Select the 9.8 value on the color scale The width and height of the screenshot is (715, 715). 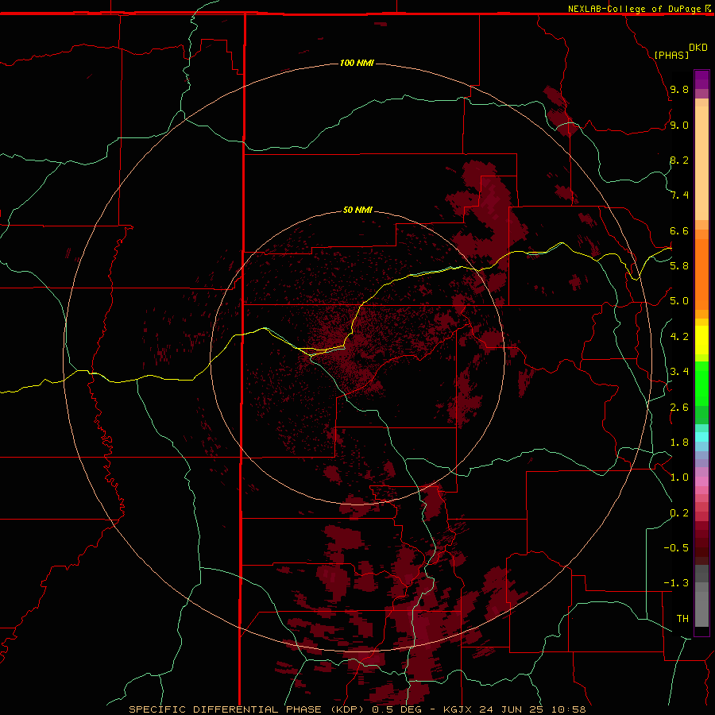coord(679,89)
